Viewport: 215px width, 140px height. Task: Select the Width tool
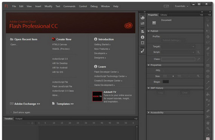point(208,116)
